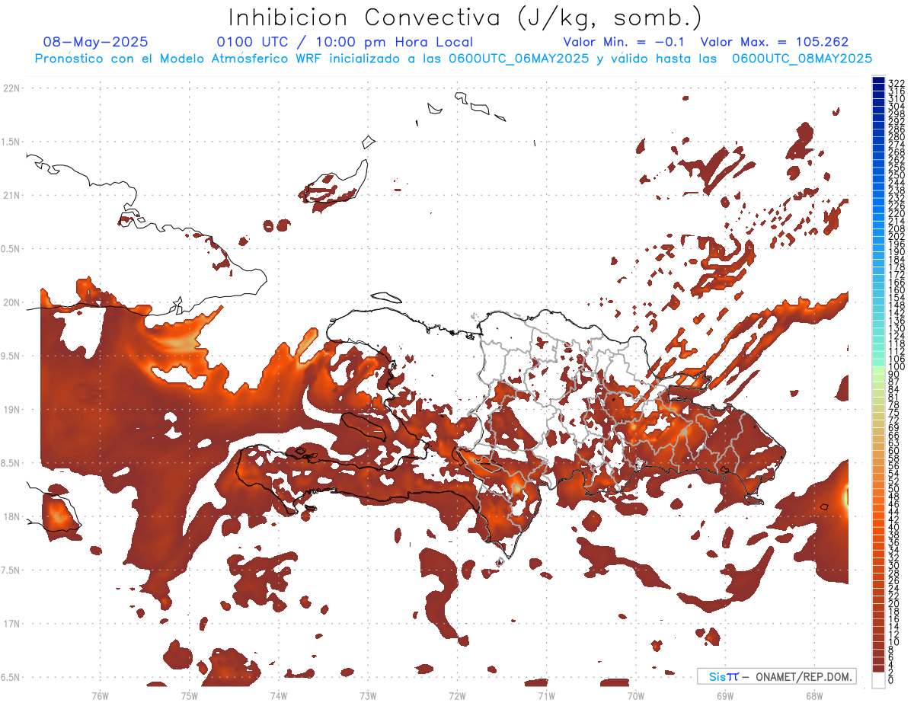Click the title Inhibicion Convectiva (J/kg, somb.)

(465, 18)
